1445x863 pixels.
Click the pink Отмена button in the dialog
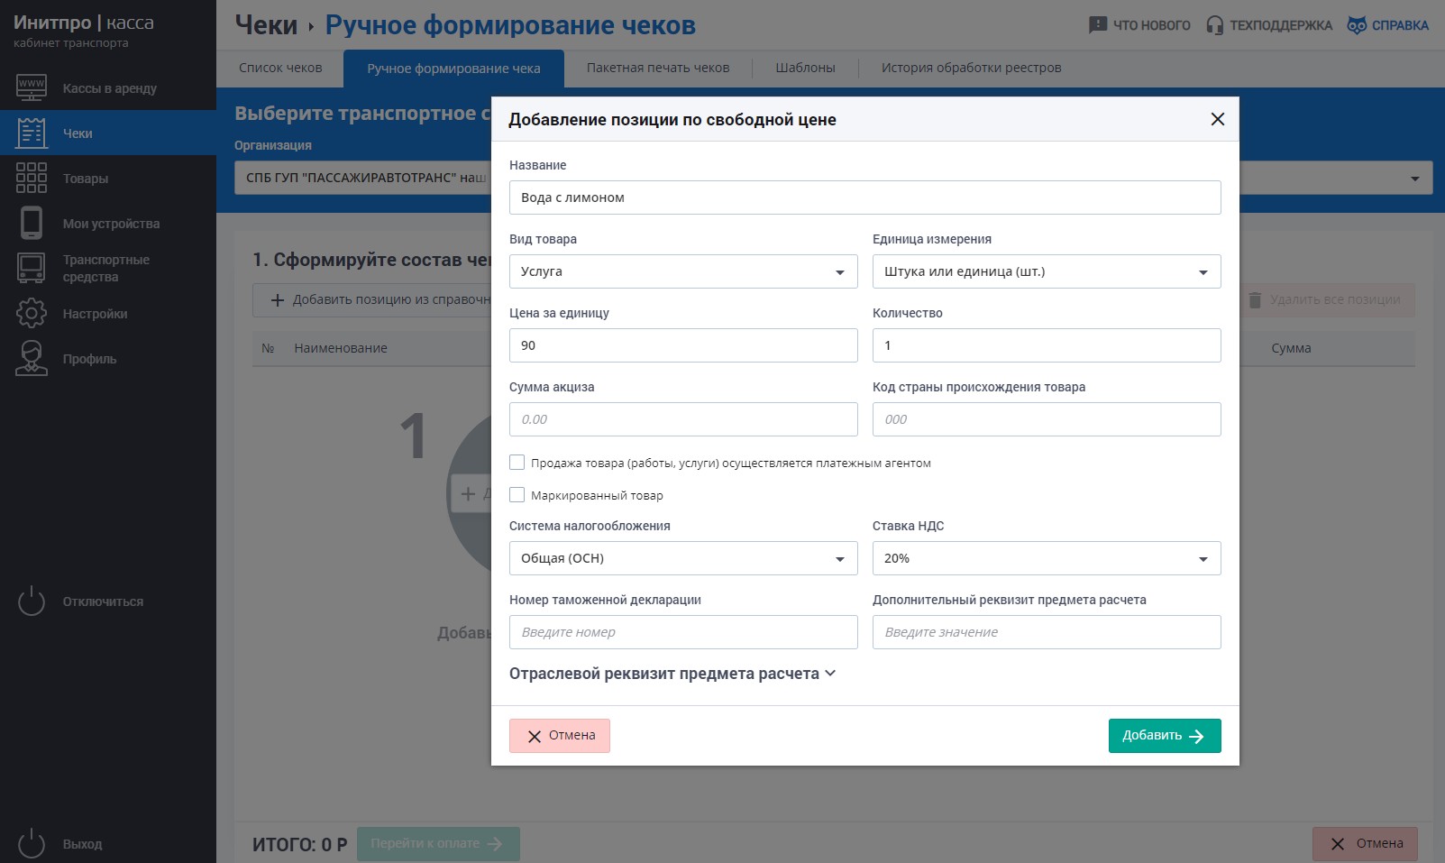click(560, 736)
